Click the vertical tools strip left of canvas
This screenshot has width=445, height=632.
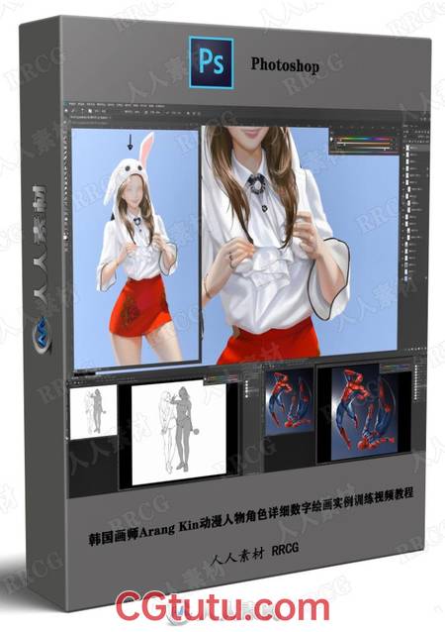point(67,242)
